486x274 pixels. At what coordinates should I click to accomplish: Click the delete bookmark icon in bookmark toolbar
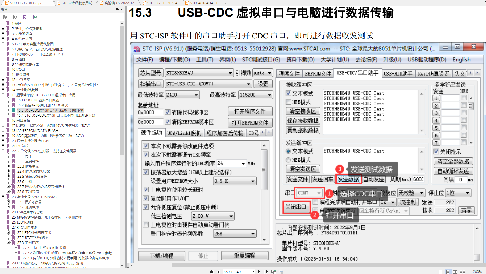(5, 17)
